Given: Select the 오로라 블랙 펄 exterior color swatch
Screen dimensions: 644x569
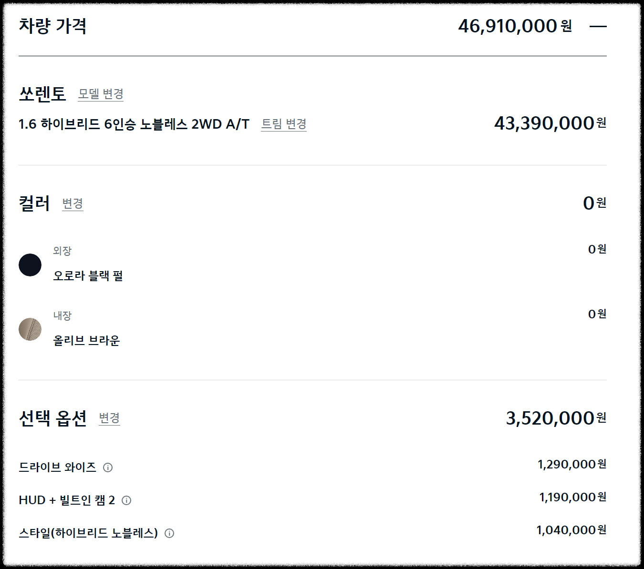Looking at the screenshot, I should (30, 265).
